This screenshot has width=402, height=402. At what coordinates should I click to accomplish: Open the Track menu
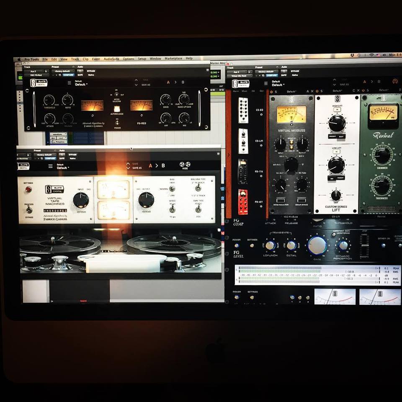(75, 59)
